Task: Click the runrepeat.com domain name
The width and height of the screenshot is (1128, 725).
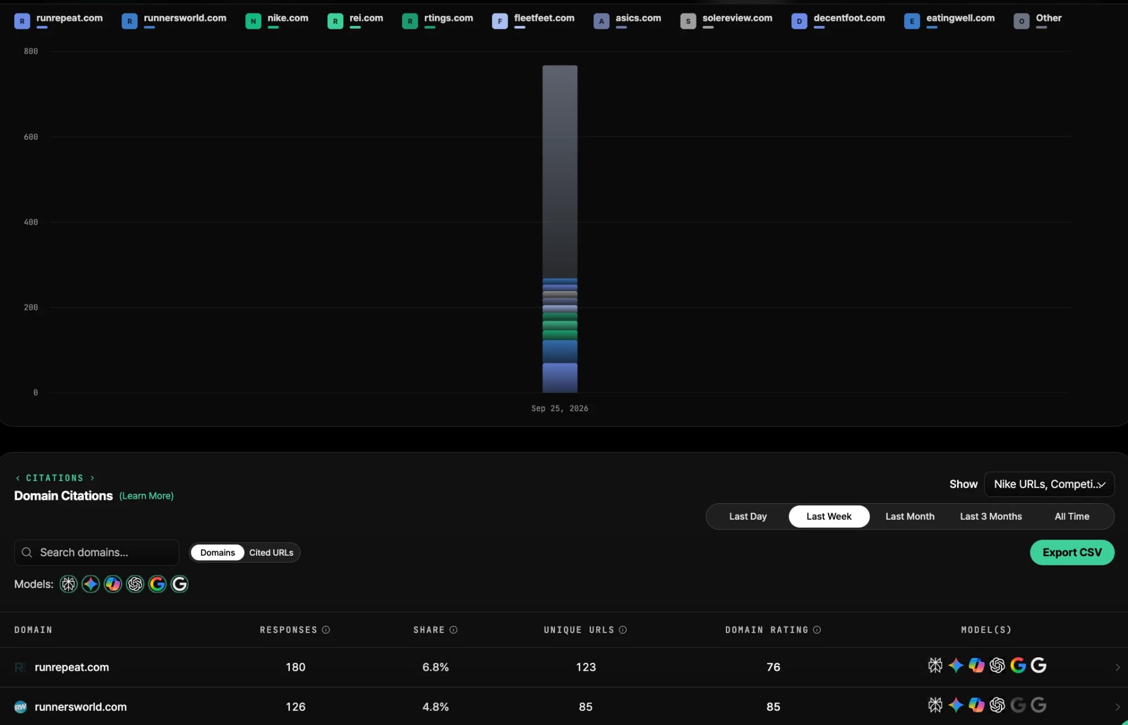Action: click(x=72, y=667)
